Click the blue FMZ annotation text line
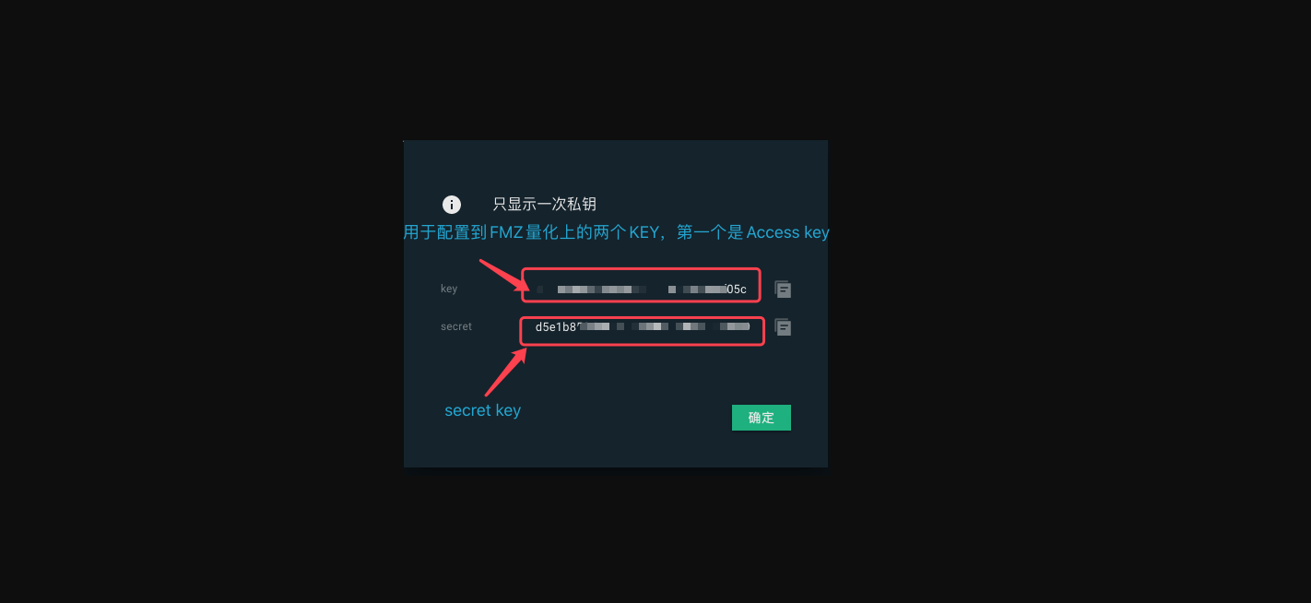Screen dimensions: 1311x603 (x=616, y=232)
